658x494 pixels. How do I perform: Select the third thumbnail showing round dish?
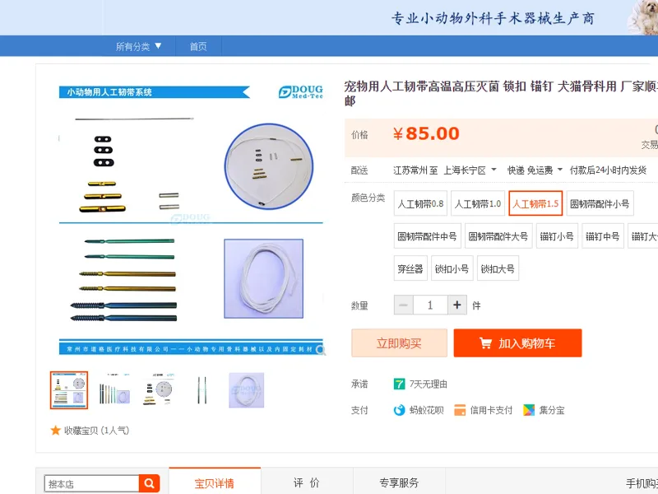click(159, 390)
